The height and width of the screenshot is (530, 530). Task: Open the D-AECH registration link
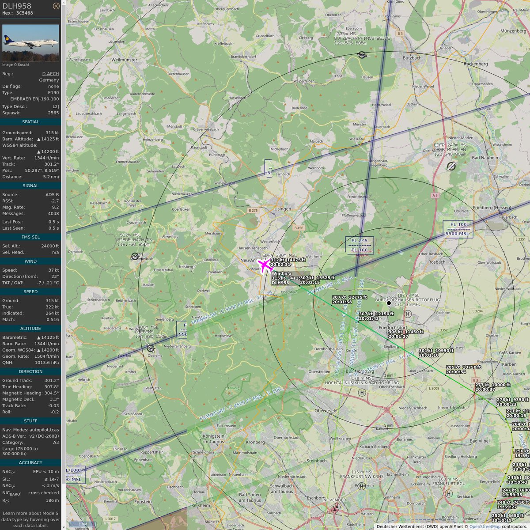pyautogui.click(x=50, y=74)
